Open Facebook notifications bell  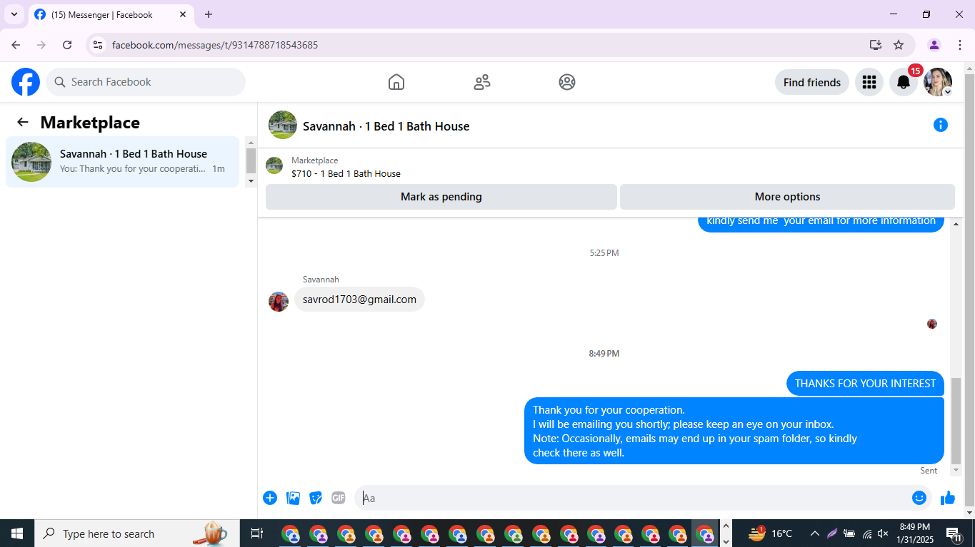point(904,82)
